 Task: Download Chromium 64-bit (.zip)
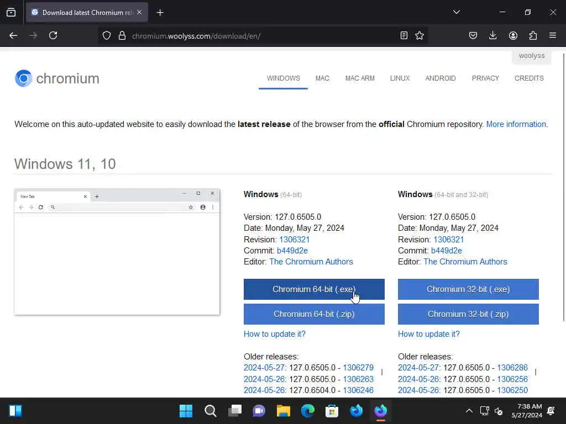[x=314, y=314]
